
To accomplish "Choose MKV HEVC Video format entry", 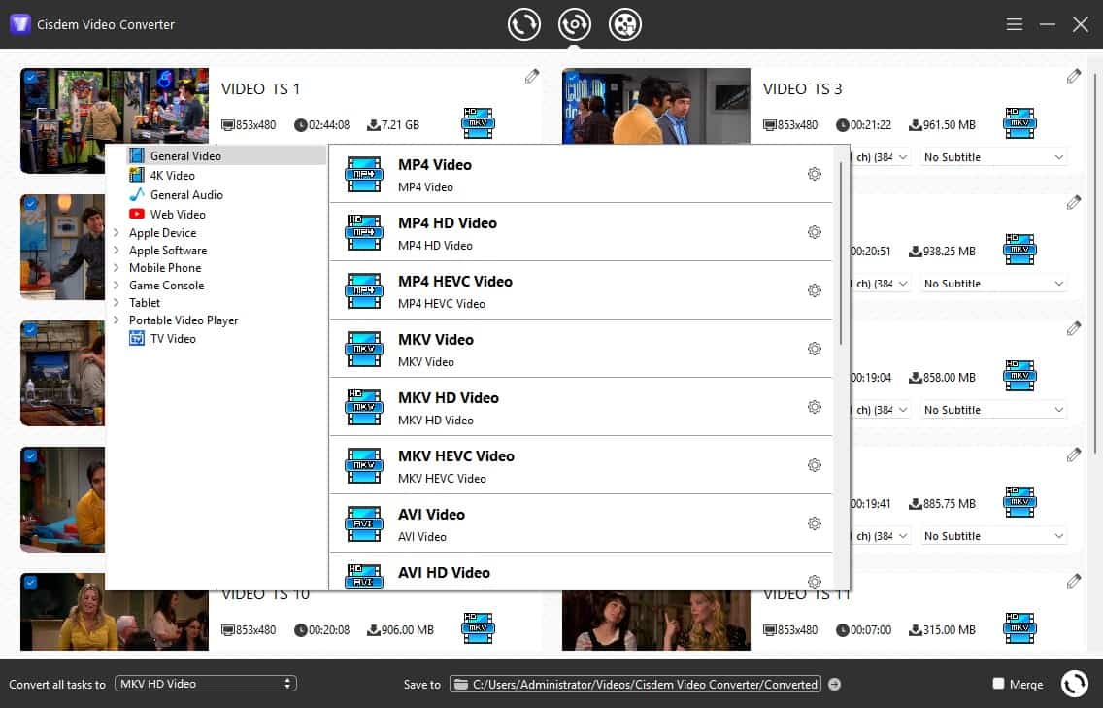I will 581,465.
